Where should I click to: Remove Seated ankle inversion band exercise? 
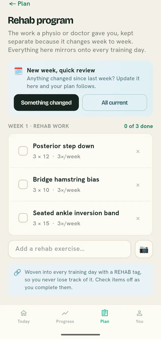click(138, 218)
